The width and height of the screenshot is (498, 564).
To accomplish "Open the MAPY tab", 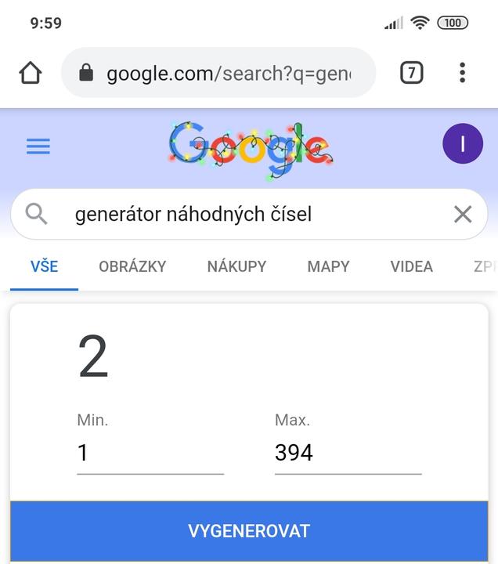I will 328,266.
